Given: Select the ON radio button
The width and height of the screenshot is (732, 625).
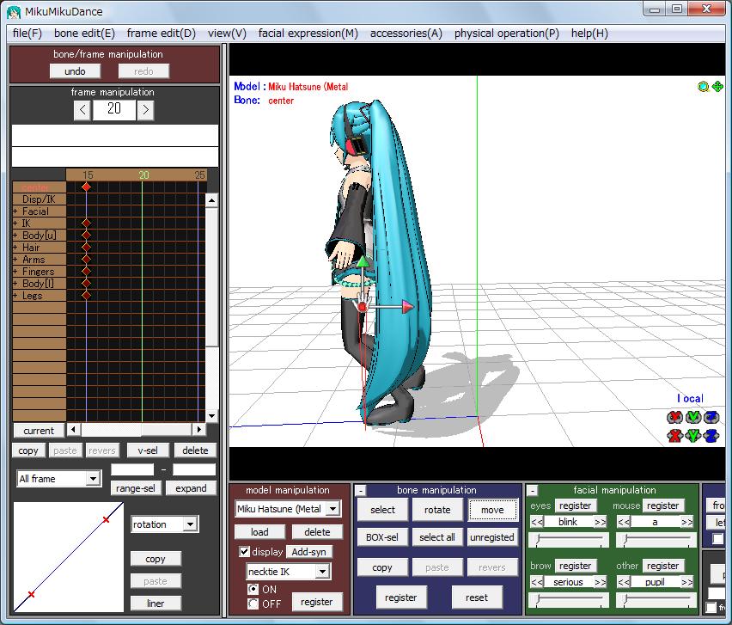Looking at the screenshot, I should tap(253, 590).
